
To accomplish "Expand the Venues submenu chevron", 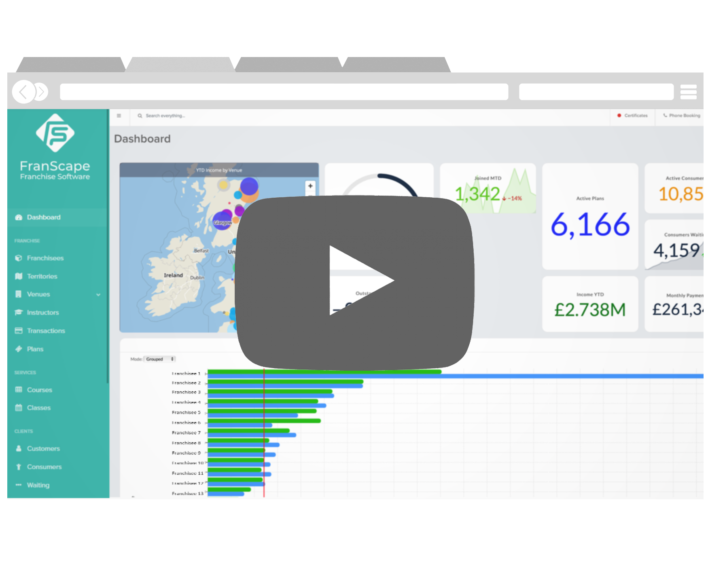I will click(x=98, y=295).
